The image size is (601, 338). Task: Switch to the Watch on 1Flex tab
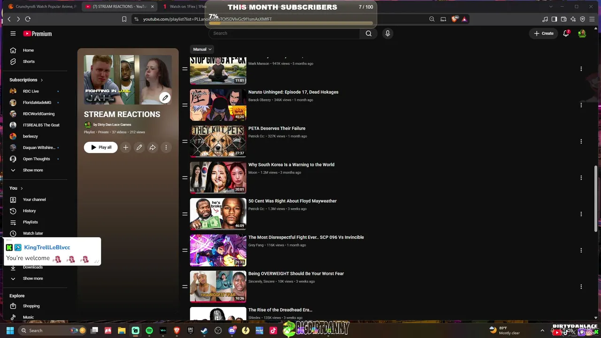tap(183, 7)
